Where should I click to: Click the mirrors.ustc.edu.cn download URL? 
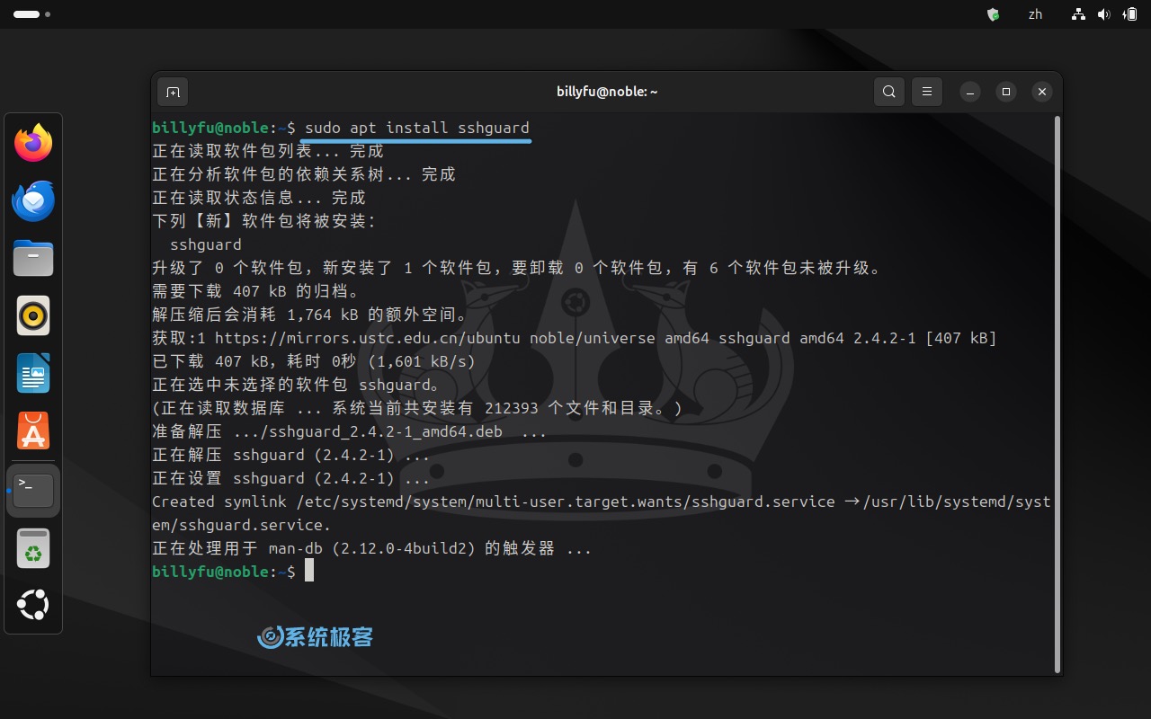pyautogui.click(x=367, y=338)
